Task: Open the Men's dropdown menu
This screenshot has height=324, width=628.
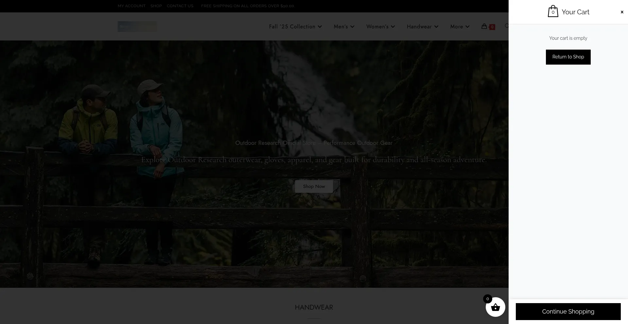Action: pyautogui.click(x=343, y=26)
